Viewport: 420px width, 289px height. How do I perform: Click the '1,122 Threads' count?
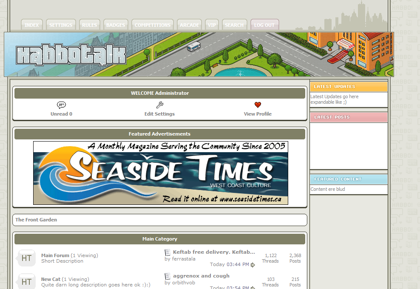coord(270,258)
